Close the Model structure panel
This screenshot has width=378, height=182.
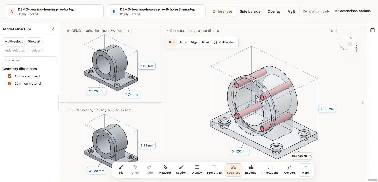[53, 29]
